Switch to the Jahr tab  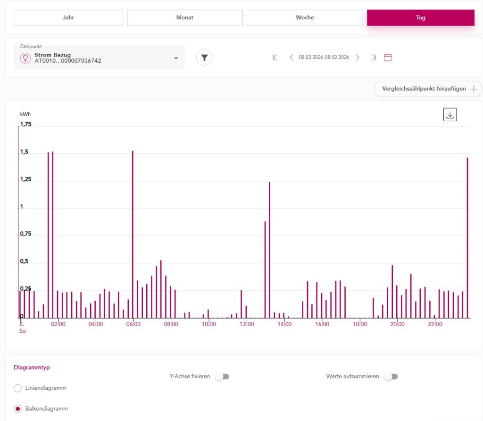(68, 17)
